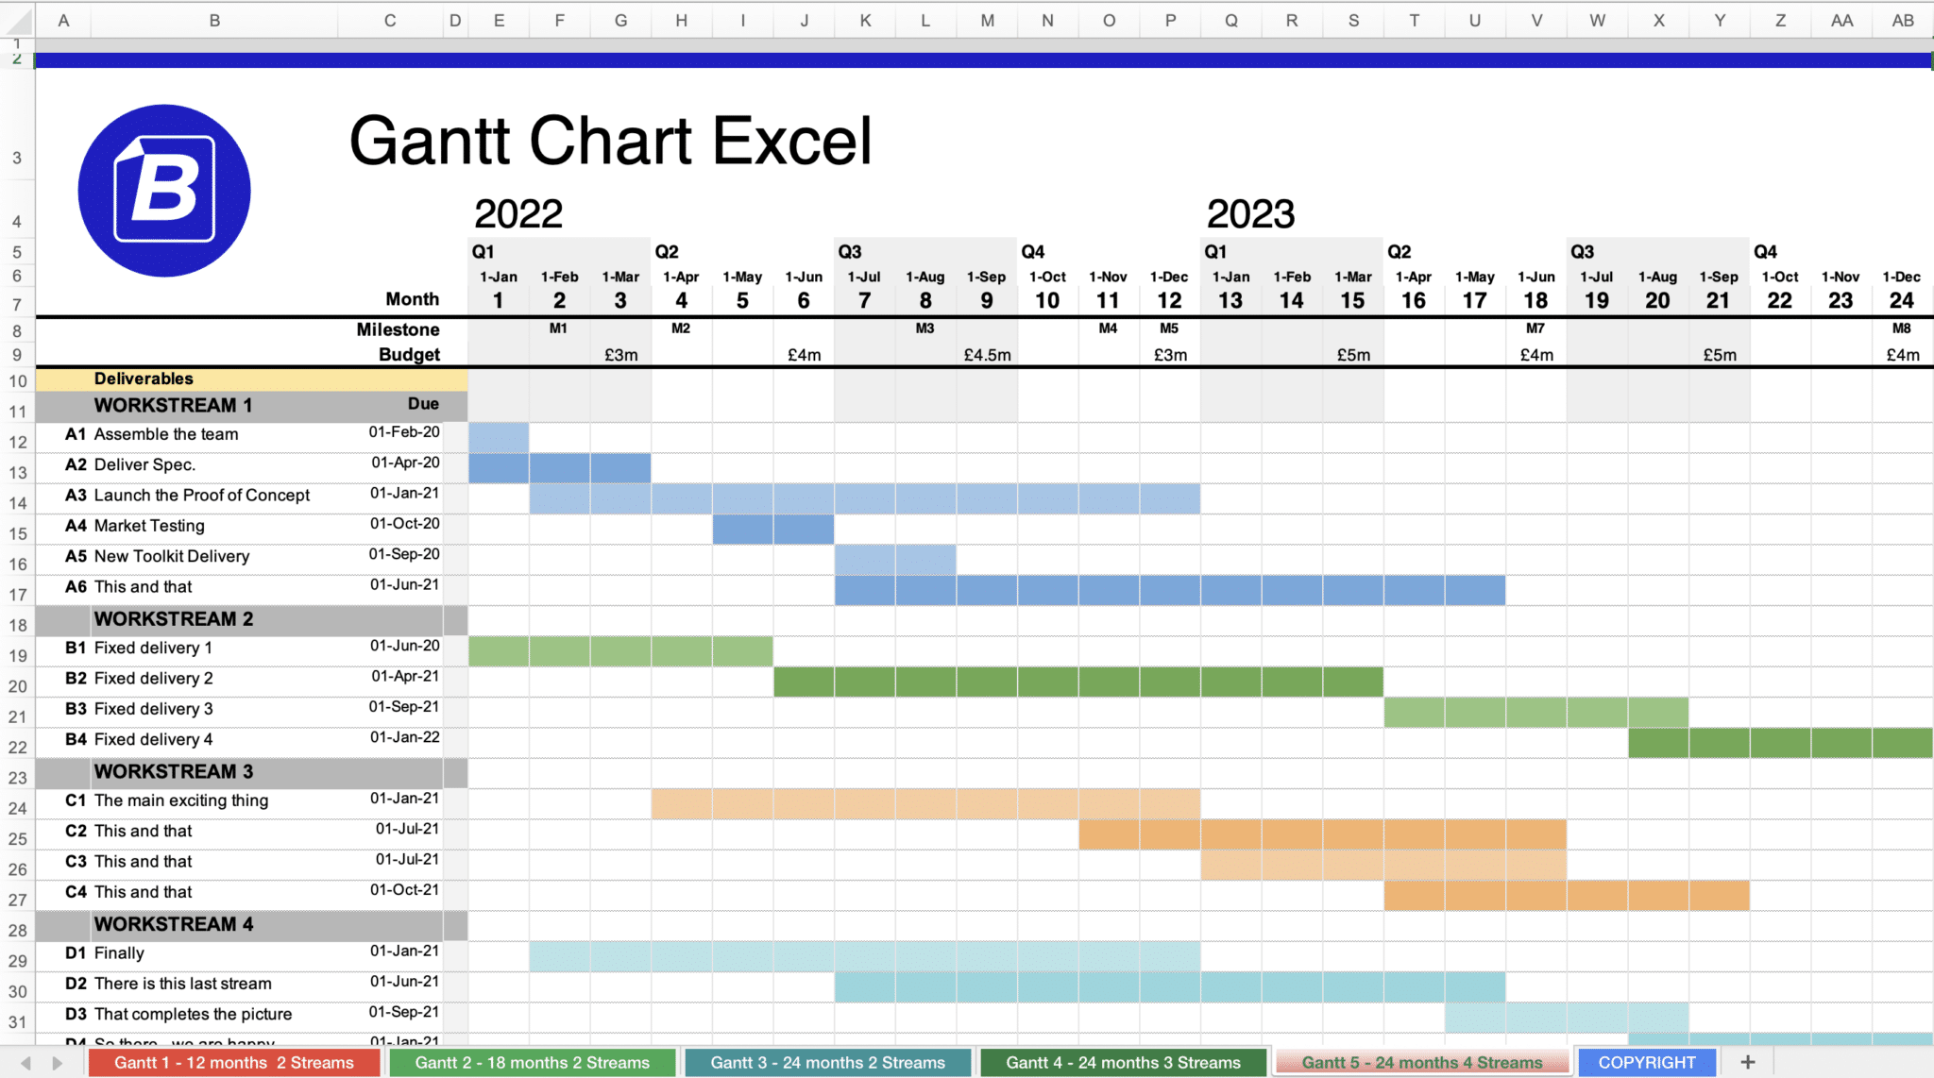This screenshot has width=1934, height=1078.
Task: Click milestone marker M8 in row 8
Action: point(1899,328)
